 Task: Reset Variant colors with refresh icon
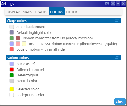[117, 57]
